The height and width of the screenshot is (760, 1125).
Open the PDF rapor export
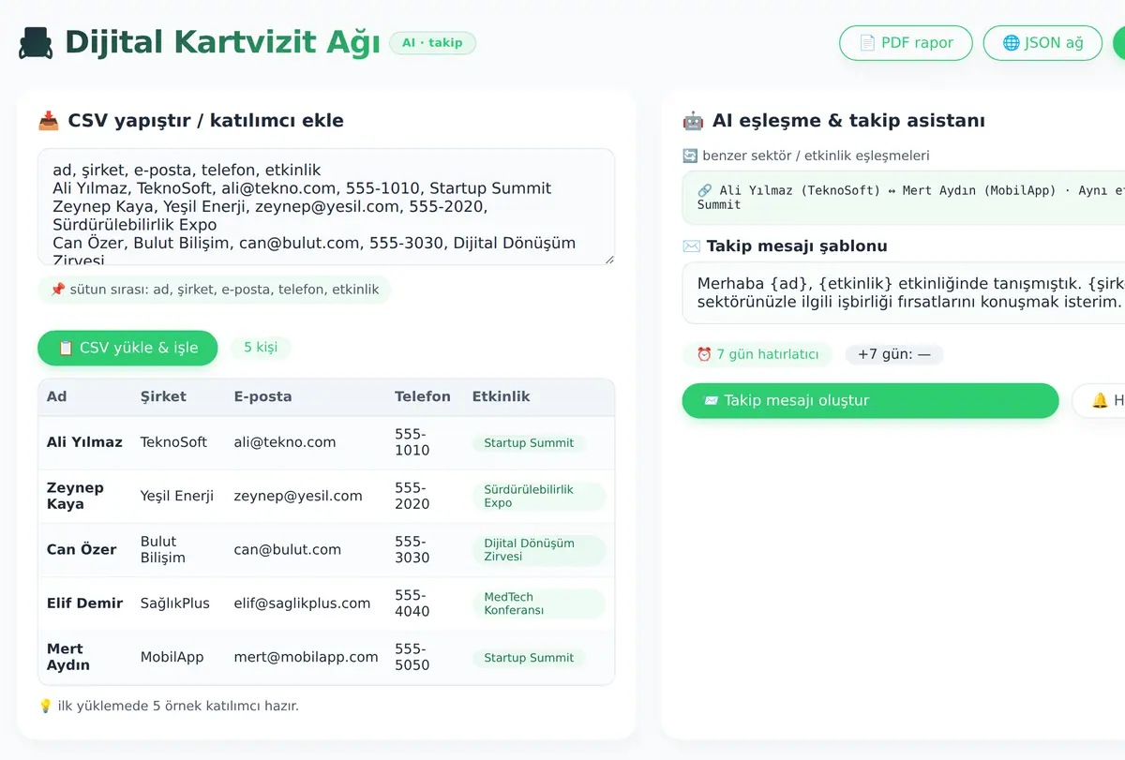[906, 43]
